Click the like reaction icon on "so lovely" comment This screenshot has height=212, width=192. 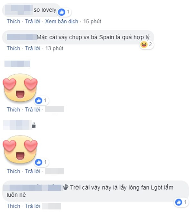click(x=61, y=12)
